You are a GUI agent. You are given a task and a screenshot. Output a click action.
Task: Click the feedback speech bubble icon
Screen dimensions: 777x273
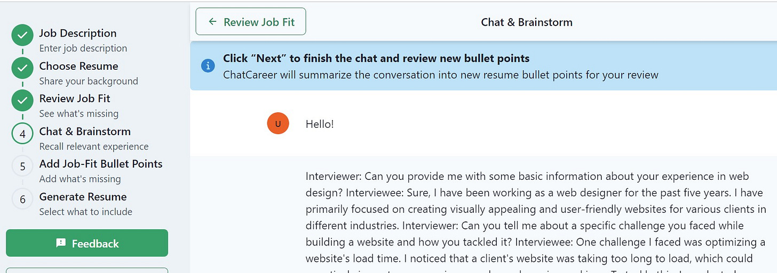tap(61, 243)
